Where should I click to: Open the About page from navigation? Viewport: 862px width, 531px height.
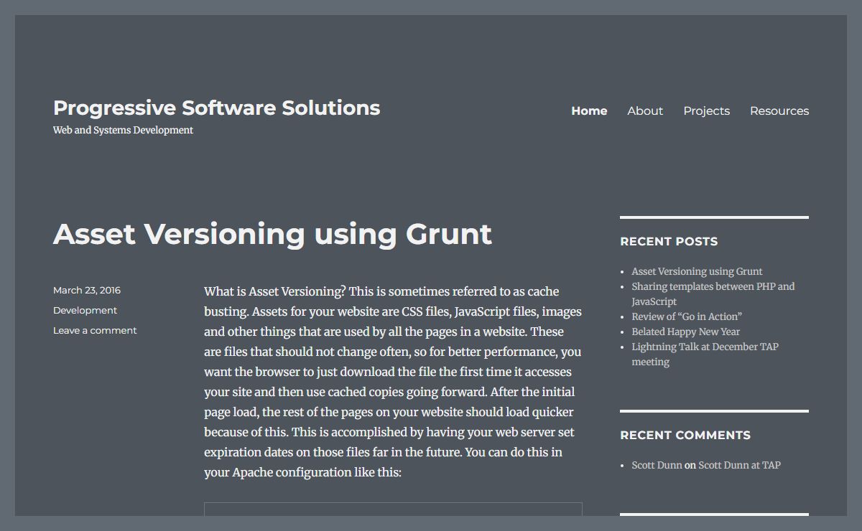[644, 111]
